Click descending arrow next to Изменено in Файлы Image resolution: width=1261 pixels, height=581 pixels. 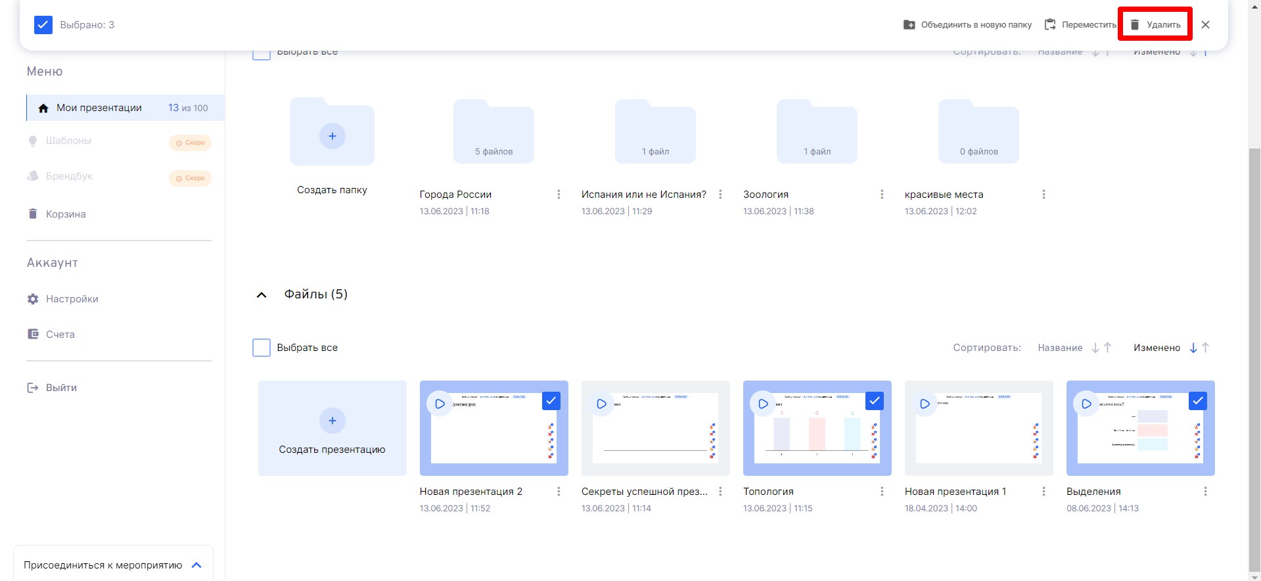[1193, 348]
